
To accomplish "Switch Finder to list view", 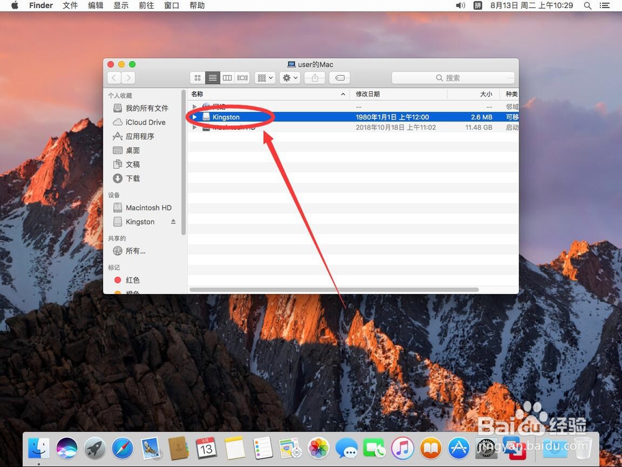I will pyautogui.click(x=213, y=78).
